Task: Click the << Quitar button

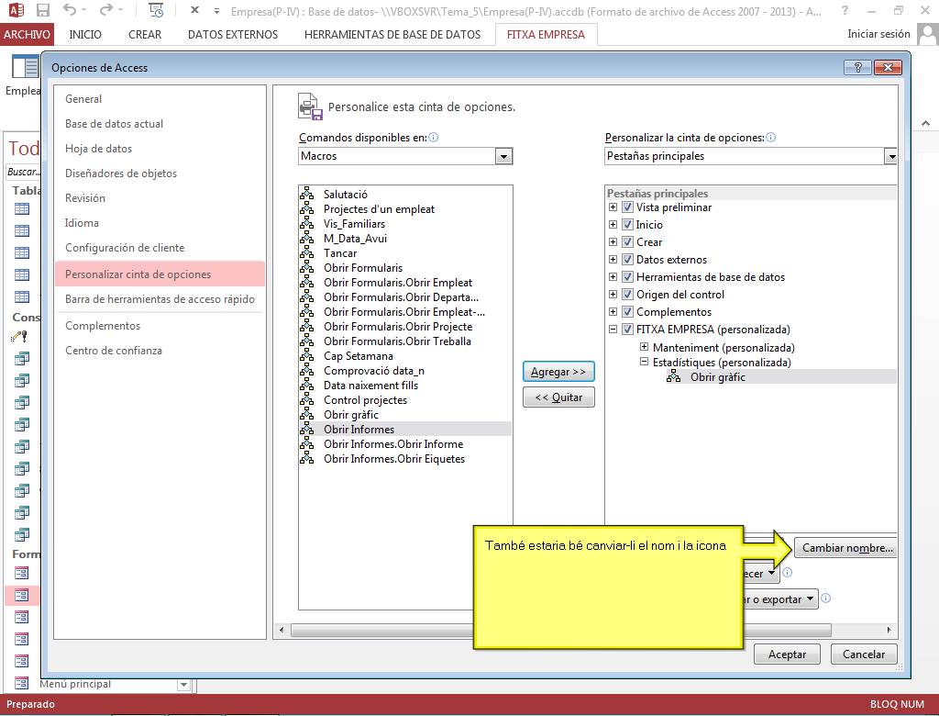Action: (558, 397)
